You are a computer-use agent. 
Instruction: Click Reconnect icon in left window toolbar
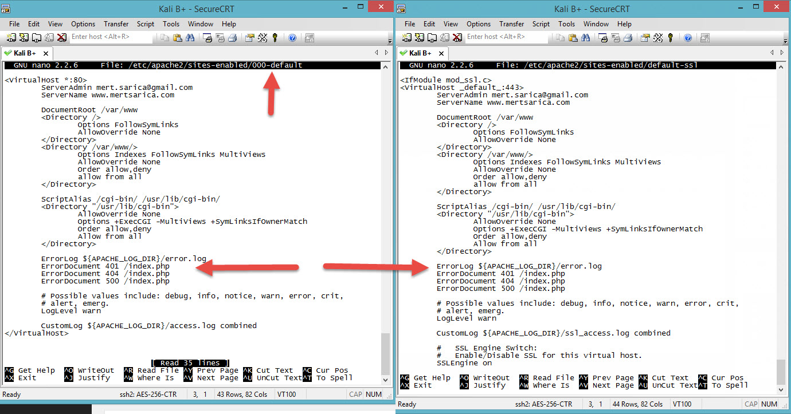[x=49, y=37]
